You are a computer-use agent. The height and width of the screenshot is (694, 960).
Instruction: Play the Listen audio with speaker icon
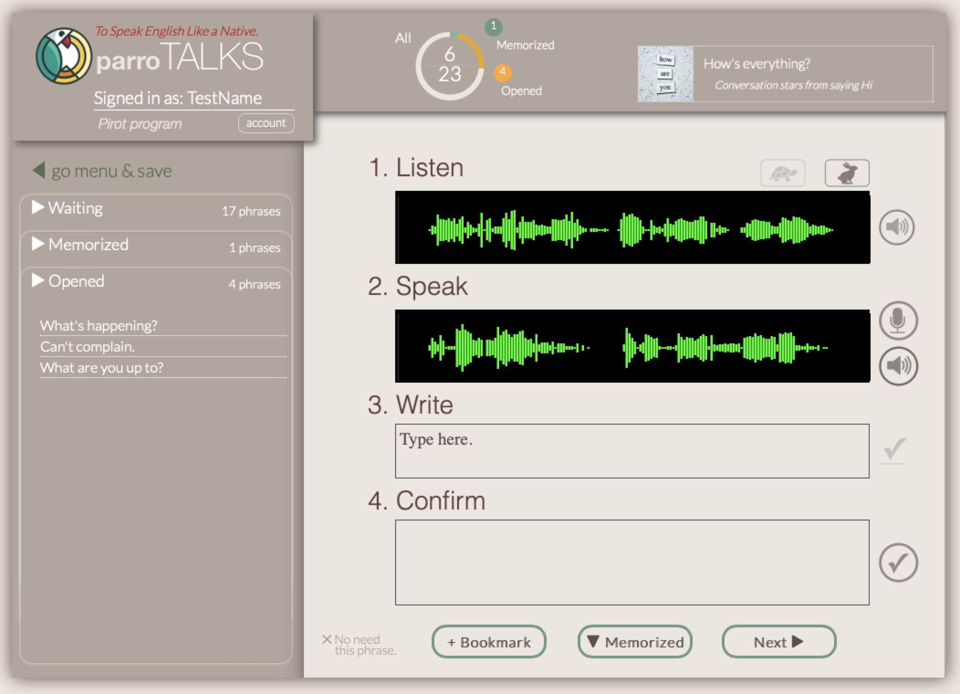click(896, 227)
